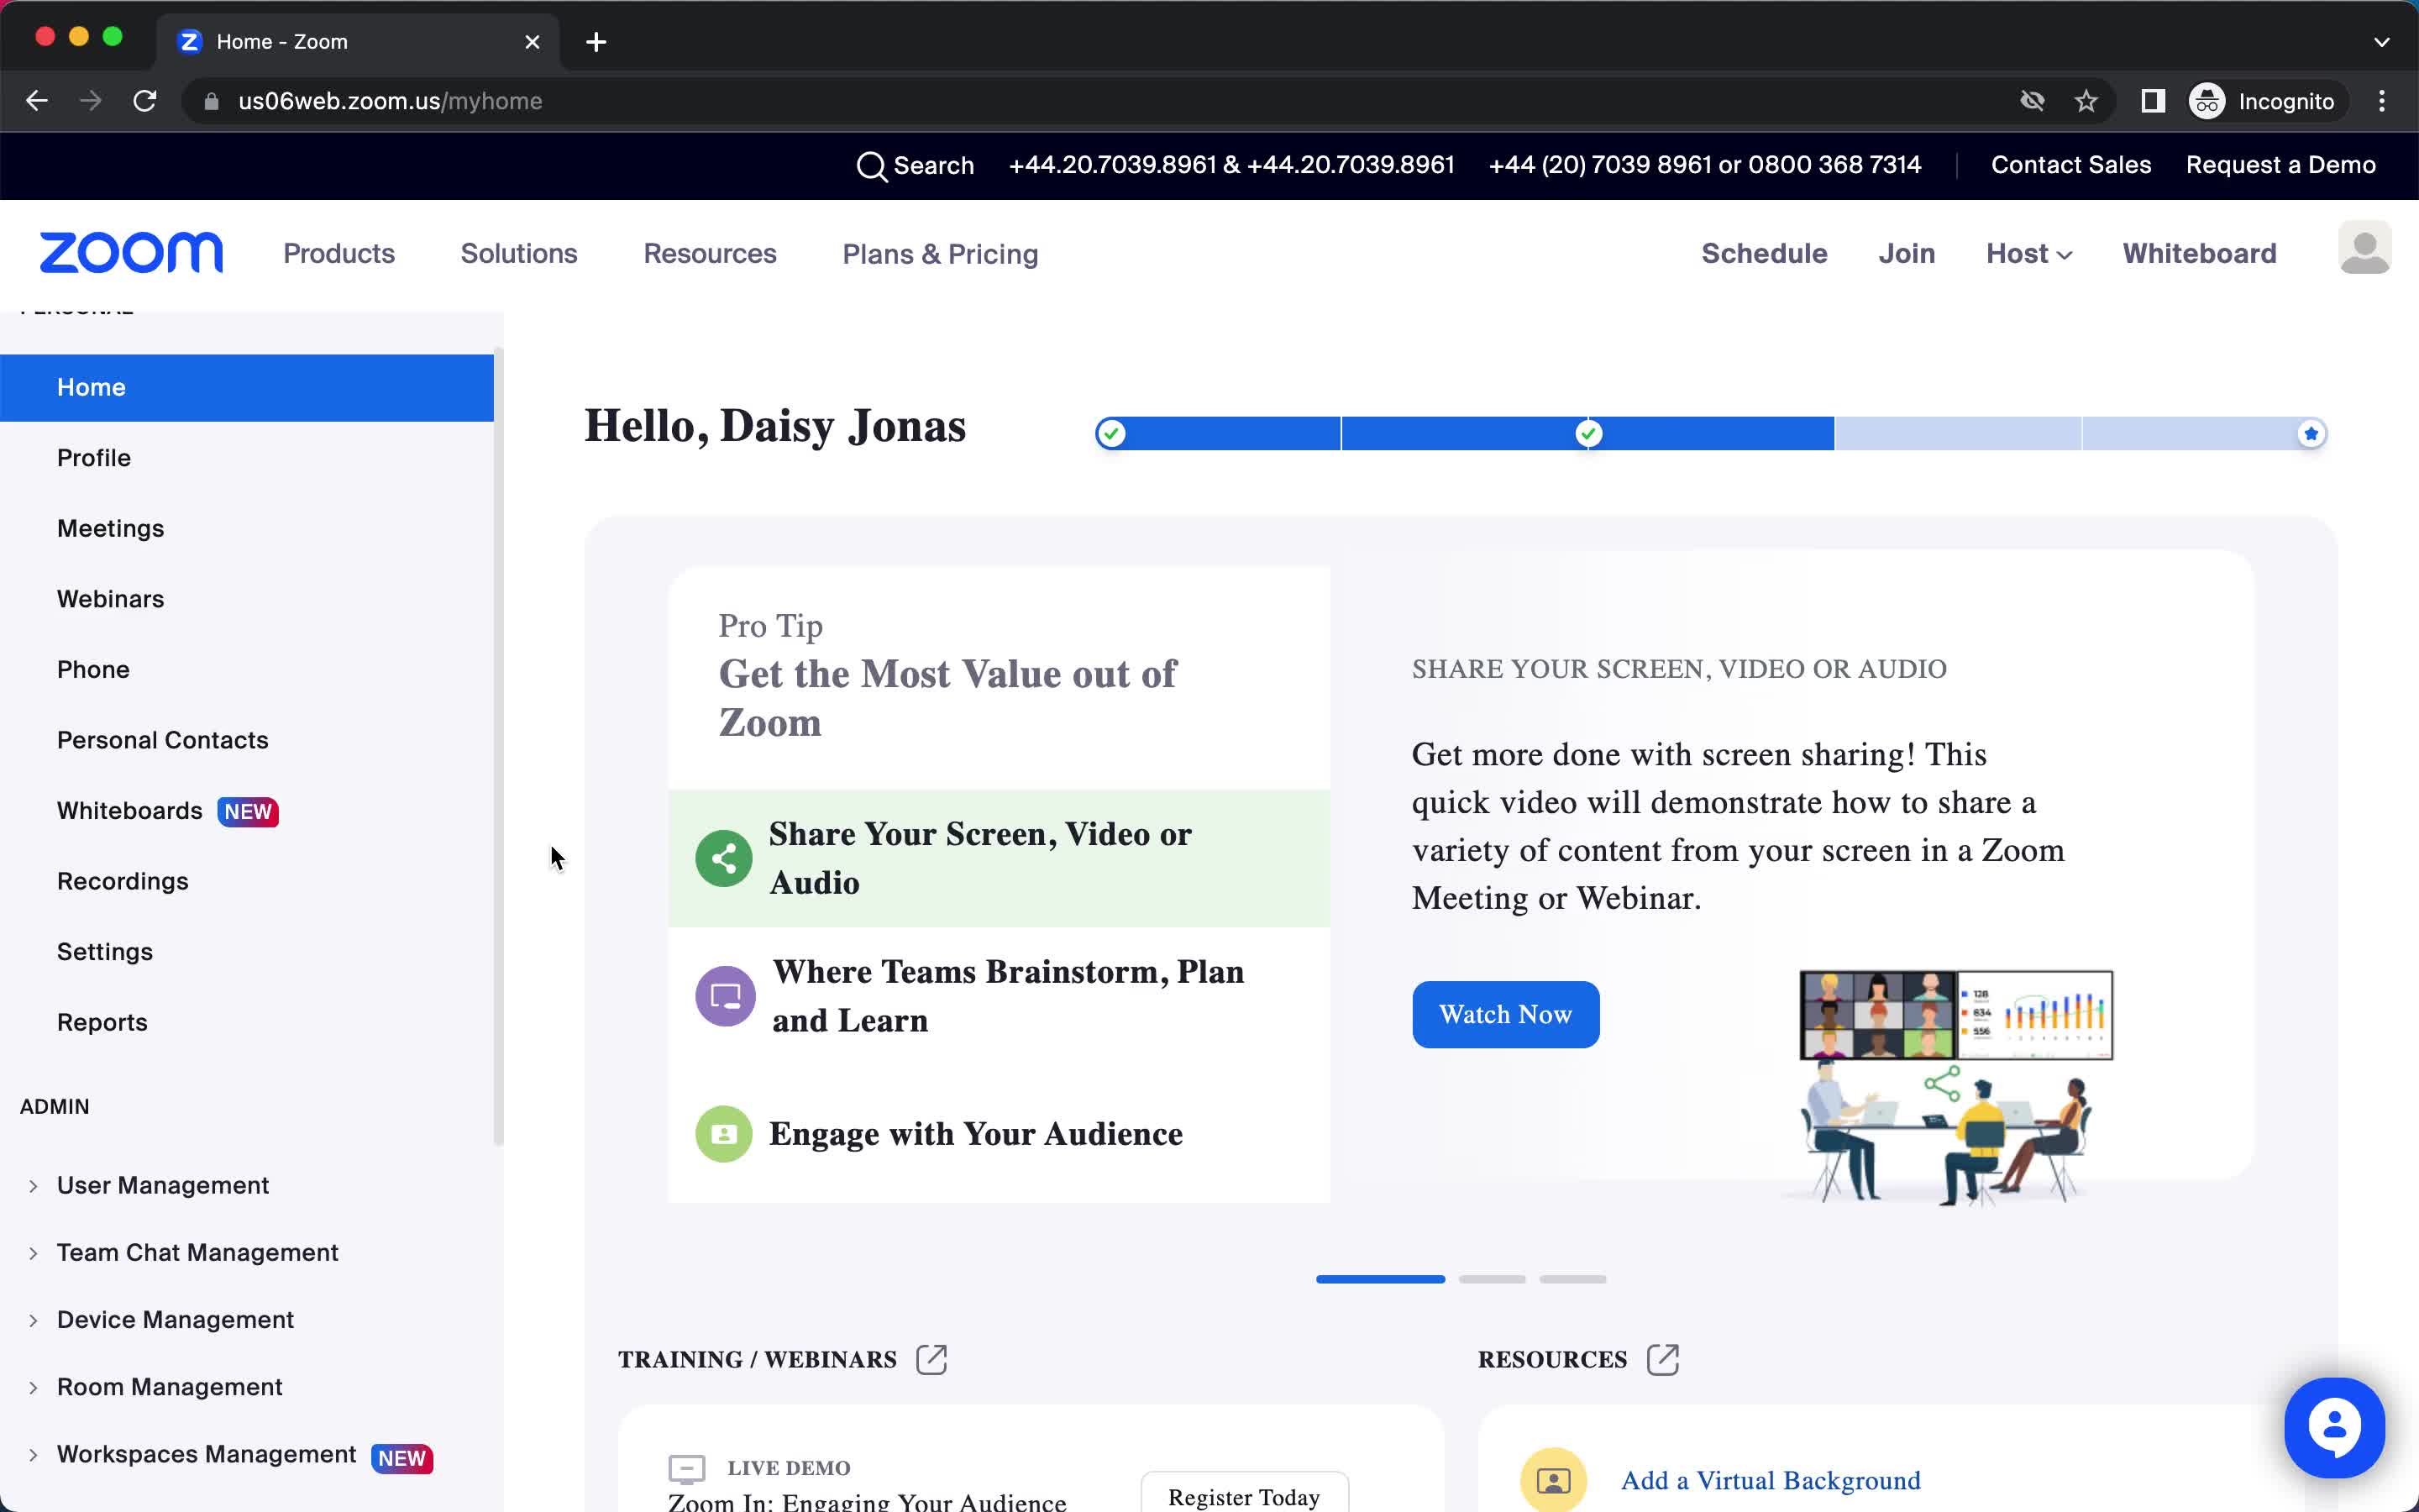The height and width of the screenshot is (1512, 2419).
Task: Select Where Teams Brainstorm, Plan and Learn tip
Action: pos(999,996)
